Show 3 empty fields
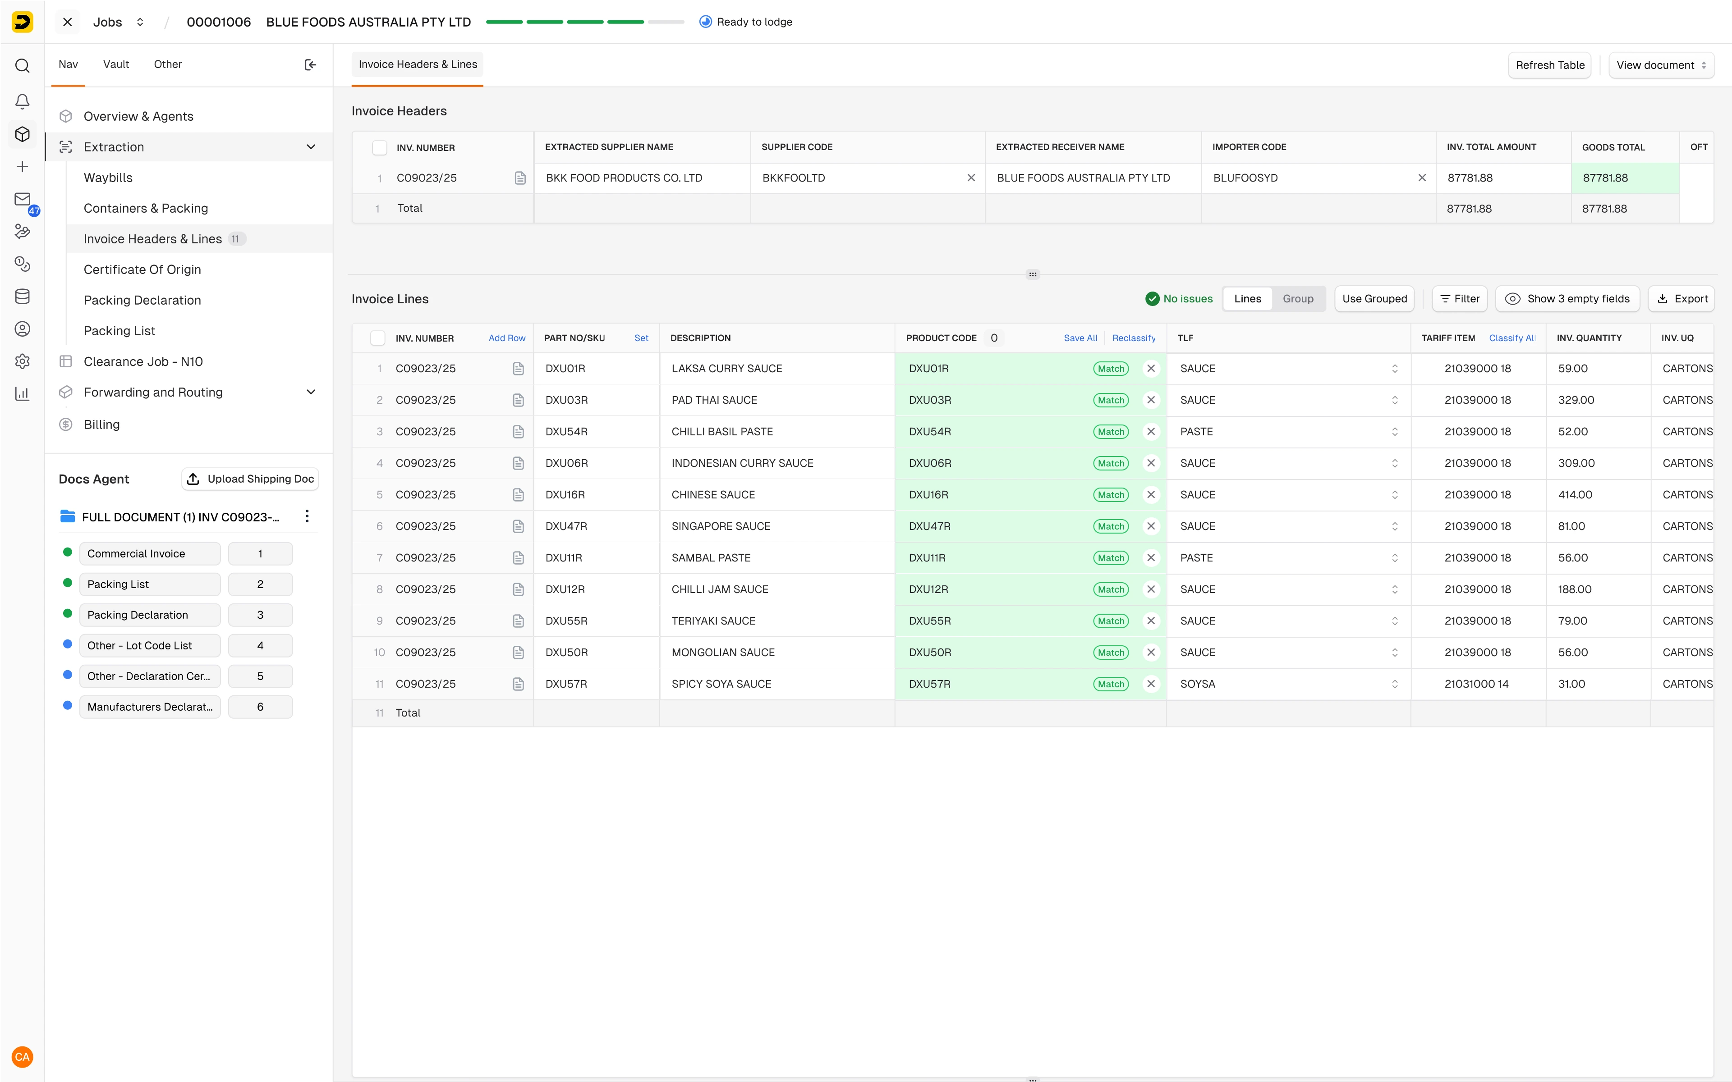 point(1567,298)
